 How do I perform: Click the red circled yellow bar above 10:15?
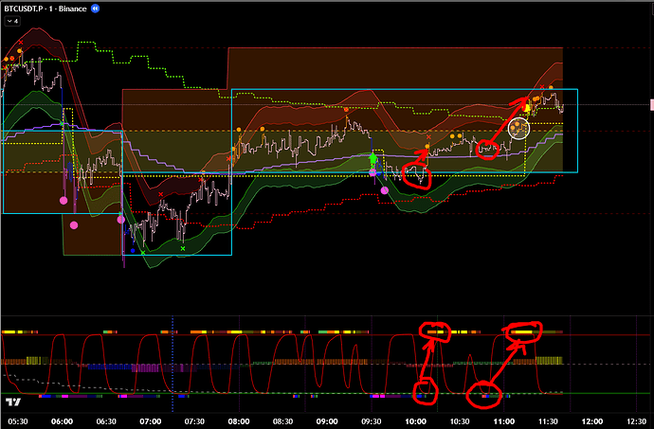coord(437,331)
